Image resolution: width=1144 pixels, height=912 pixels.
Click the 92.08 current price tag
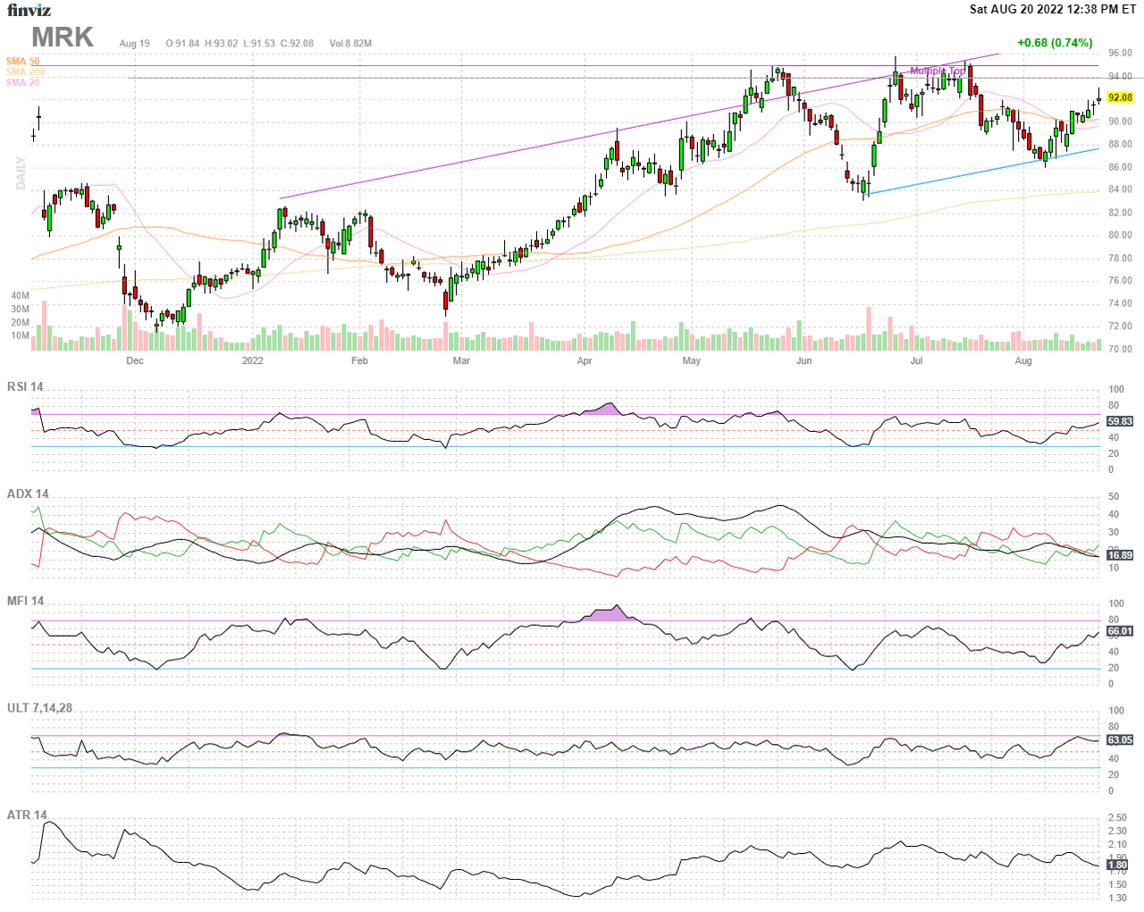pyautogui.click(x=1120, y=97)
